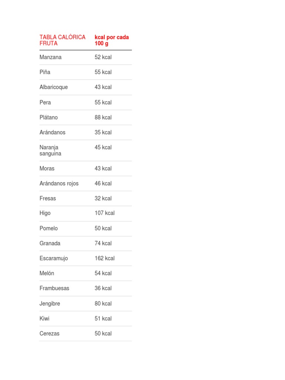The height and width of the screenshot is (380, 285).
Task: Click the "kcal por cada 100 g" header
Action: tap(112, 40)
